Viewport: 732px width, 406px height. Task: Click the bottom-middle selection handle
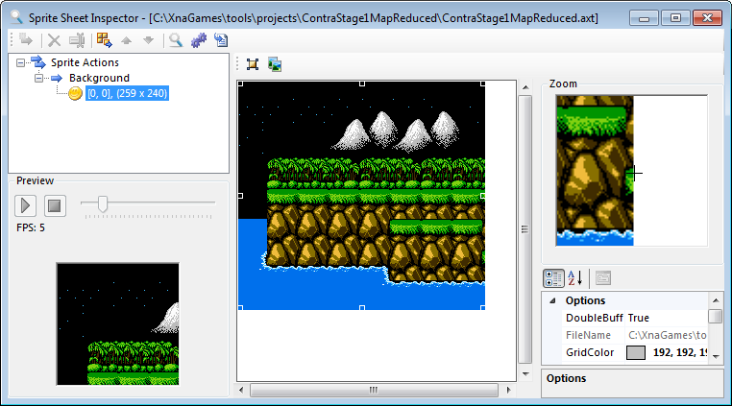(362, 308)
